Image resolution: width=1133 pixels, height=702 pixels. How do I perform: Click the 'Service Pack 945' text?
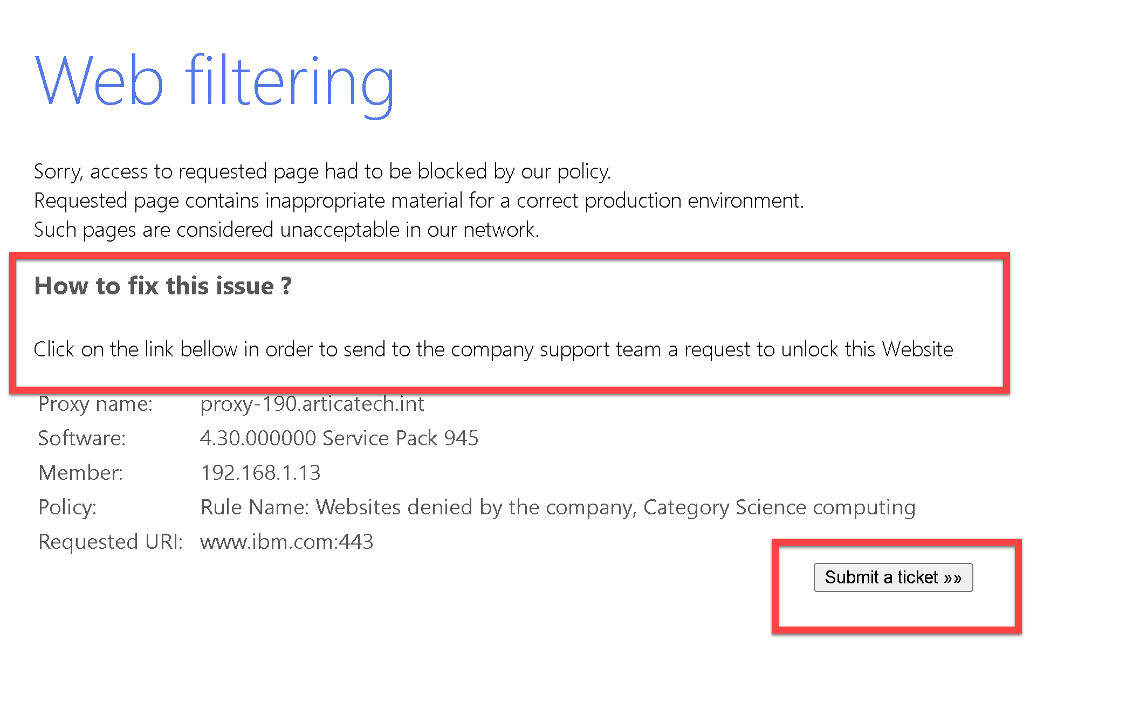400,438
